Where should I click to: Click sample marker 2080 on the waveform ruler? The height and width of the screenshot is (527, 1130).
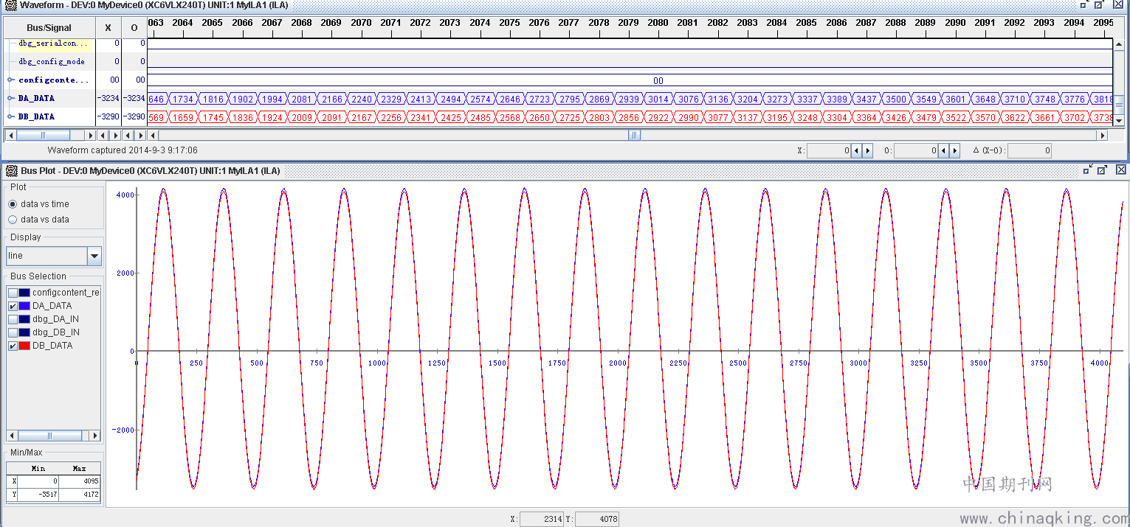tap(658, 23)
